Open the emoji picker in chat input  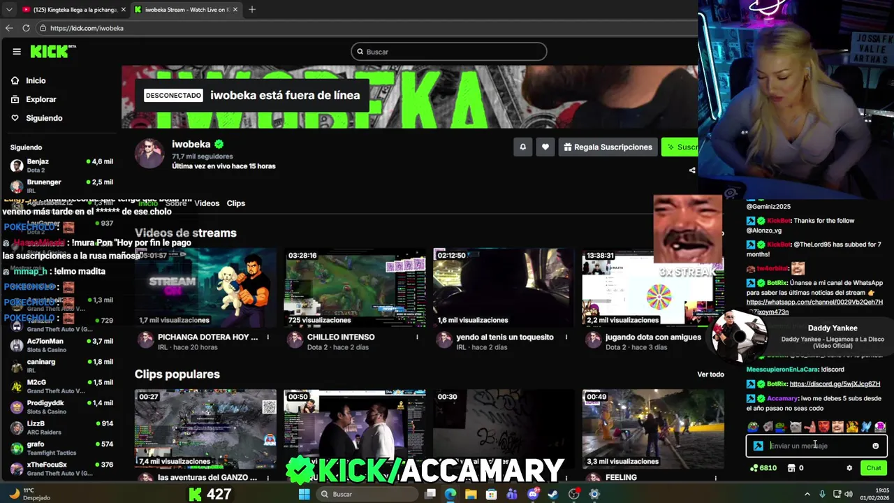pyautogui.click(x=875, y=446)
